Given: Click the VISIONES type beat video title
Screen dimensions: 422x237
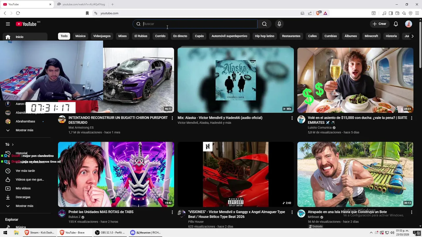Looking at the screenshot, I should click(236, 214).
